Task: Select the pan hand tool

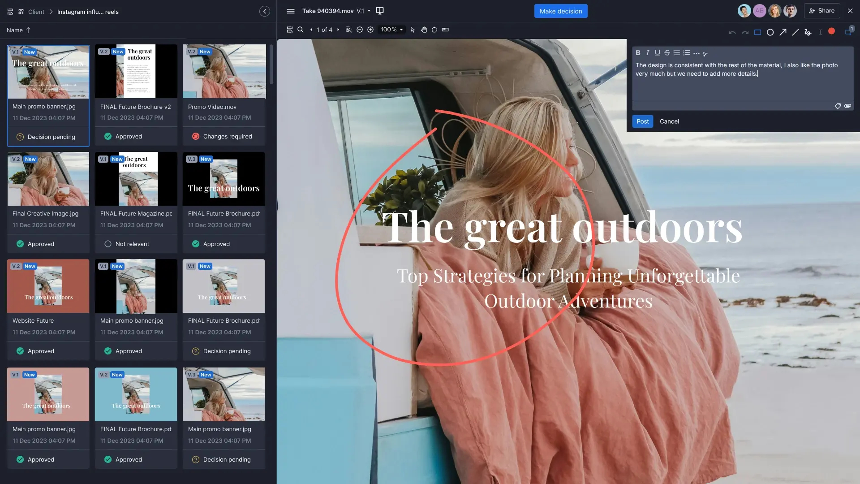Action: point(424,30)
